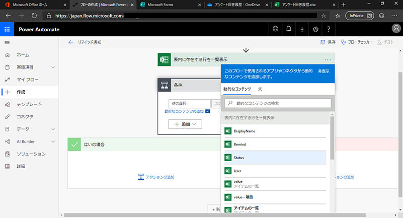The width and height of the screenshot is (403, 218).
Task: Switch to the 式 tab
Action: (260, 89)
